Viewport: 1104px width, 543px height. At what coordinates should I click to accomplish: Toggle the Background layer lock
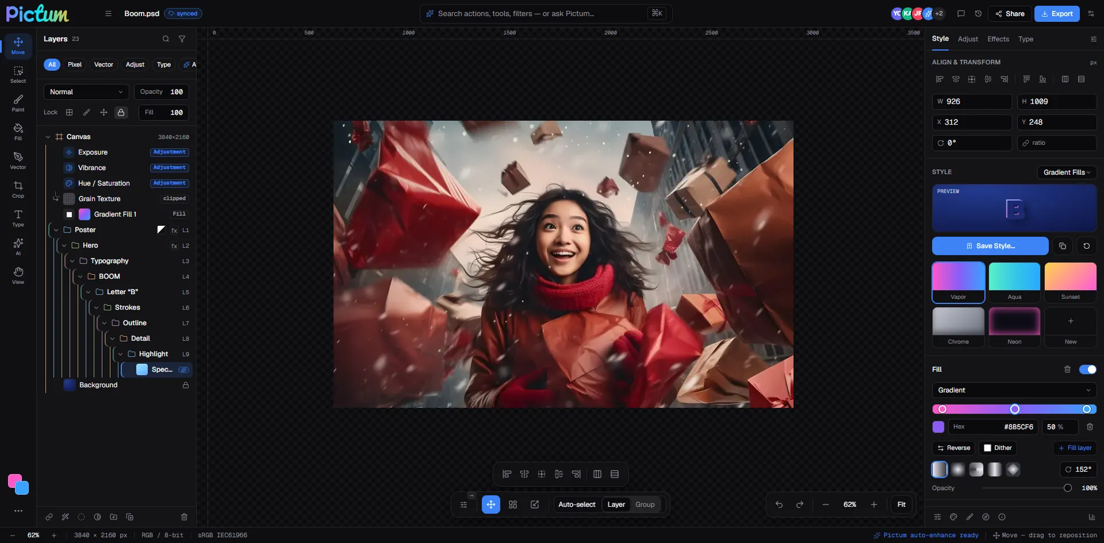point(186,385)
